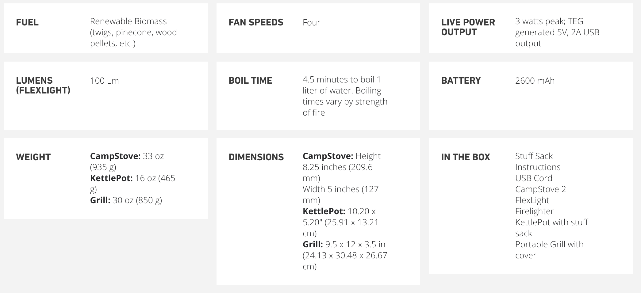Click the fan speeds value Four
The width and height of the screenshot is (641, 293).
pyautogui.click(x=311, y=22)
